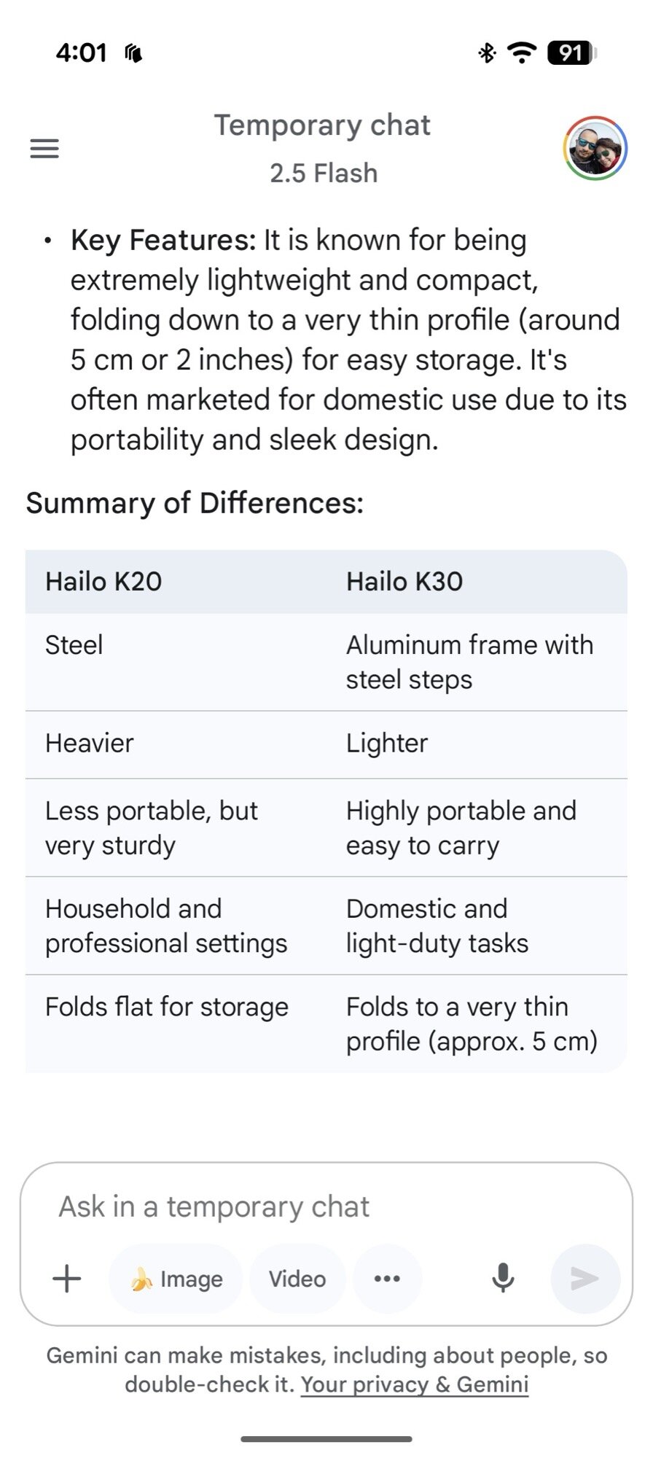The image size is (653, 1458).
Task: Select the Hailo K20 column header
Action: click(103, 581)
